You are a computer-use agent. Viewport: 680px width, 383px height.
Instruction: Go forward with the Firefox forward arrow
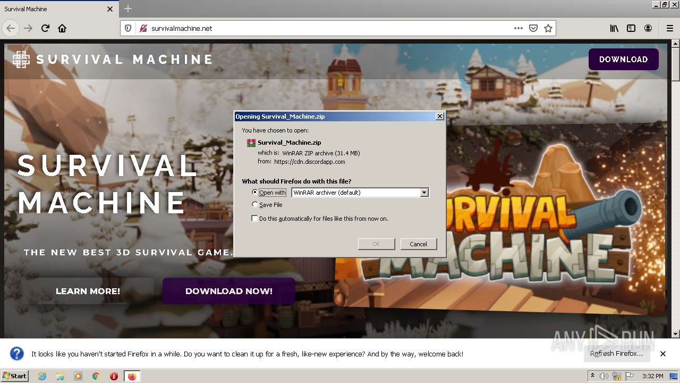tap(28, 28)
